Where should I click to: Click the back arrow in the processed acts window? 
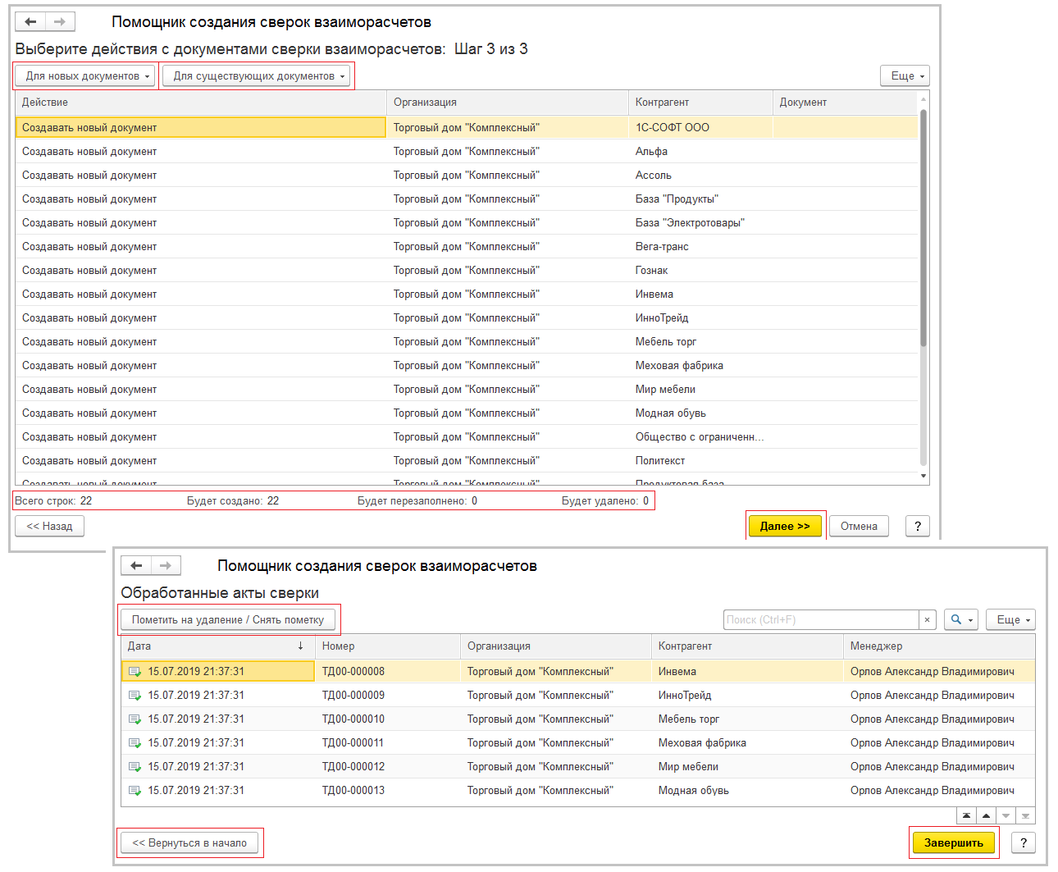136,566
